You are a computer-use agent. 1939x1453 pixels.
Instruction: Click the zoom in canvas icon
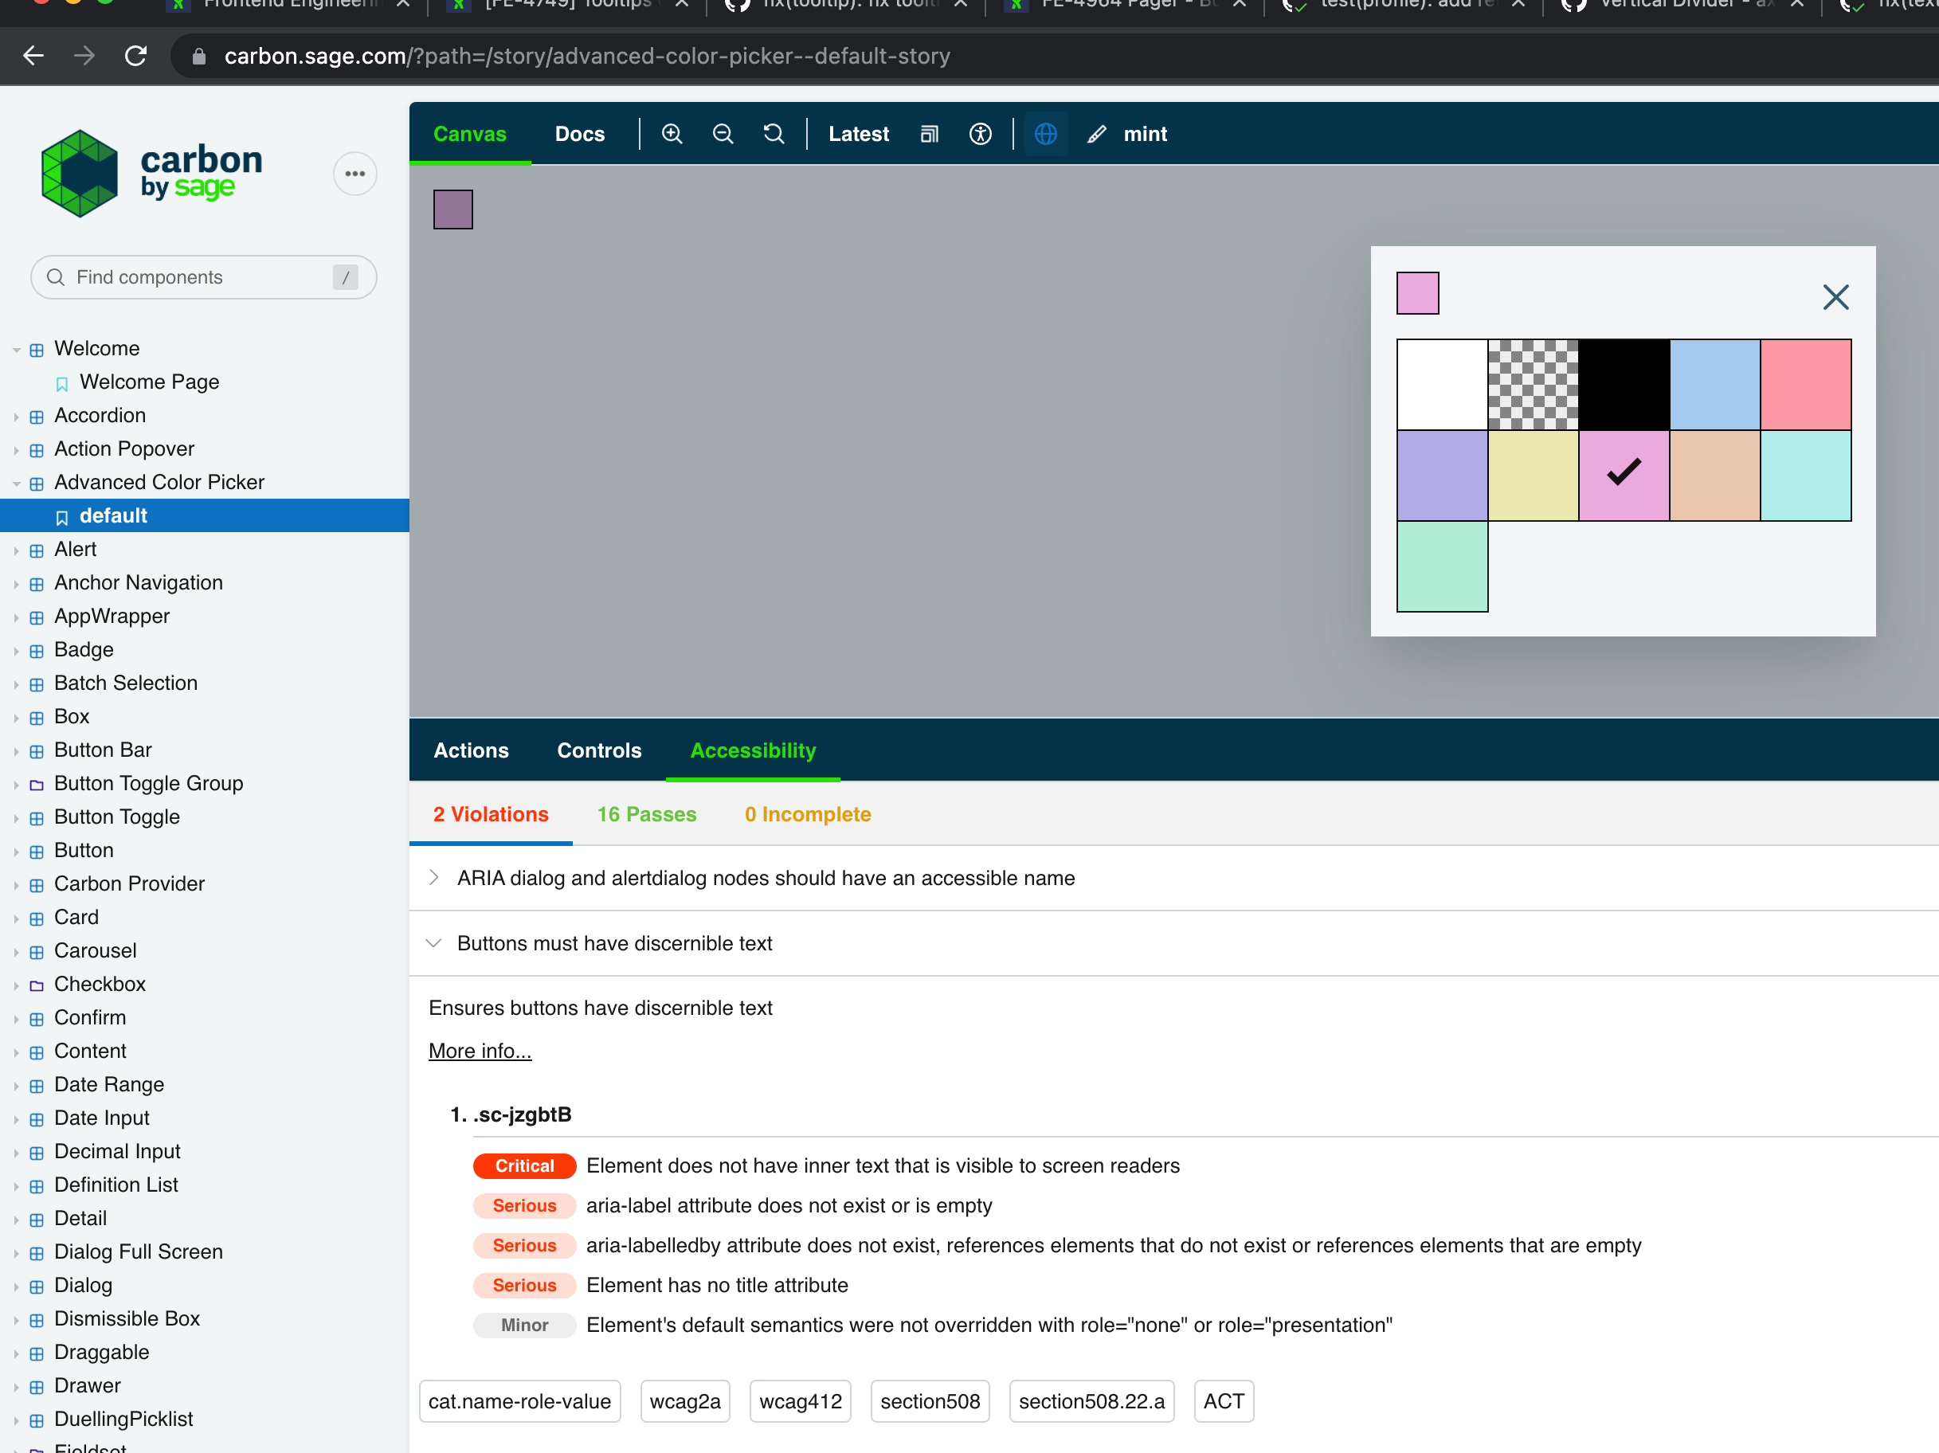tap(672, 133)
